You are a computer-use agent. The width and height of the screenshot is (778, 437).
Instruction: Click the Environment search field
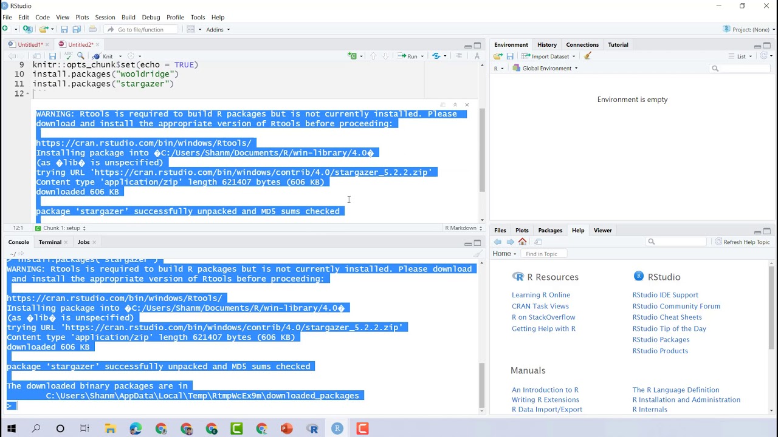pyautogui.click(x=740, y=69)
